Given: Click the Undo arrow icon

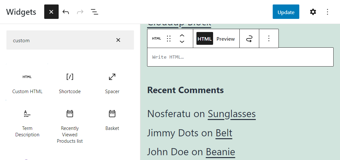Looking at the screenshot, I should pyautogui.click(x=66, y=12).
